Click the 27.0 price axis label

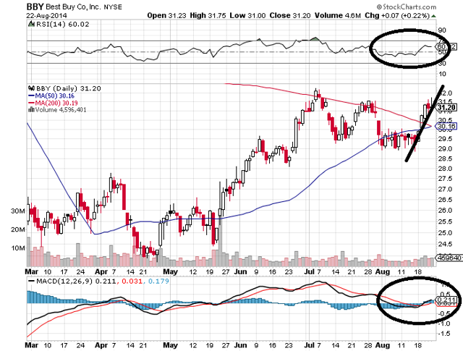click(445, 189)
